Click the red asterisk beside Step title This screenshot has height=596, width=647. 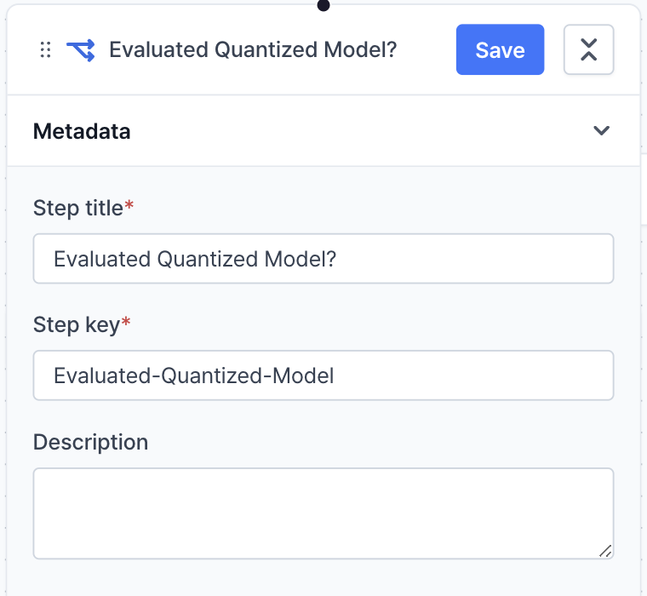pos(129,208)
